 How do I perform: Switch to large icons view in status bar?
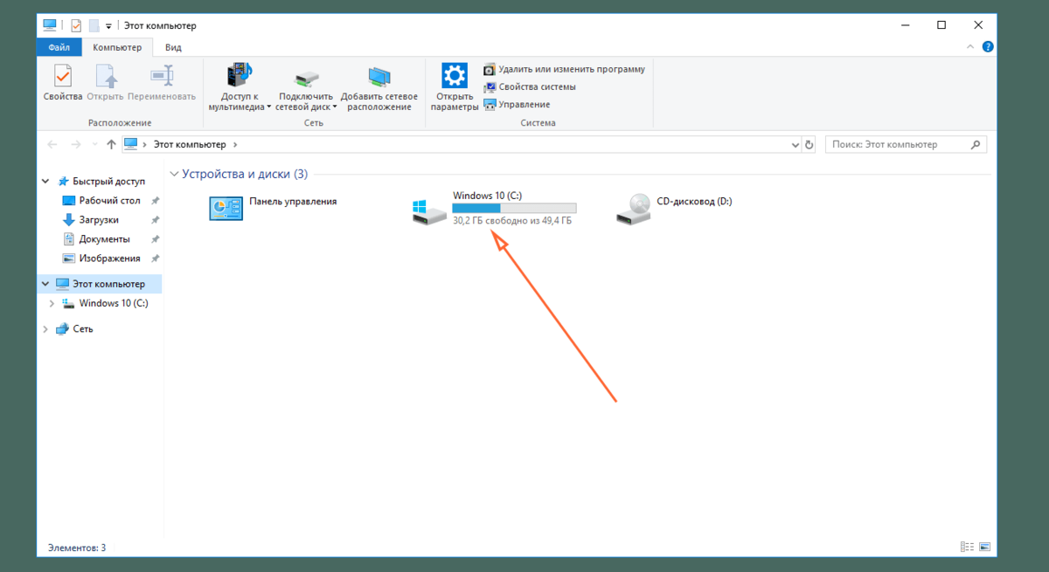984,548
